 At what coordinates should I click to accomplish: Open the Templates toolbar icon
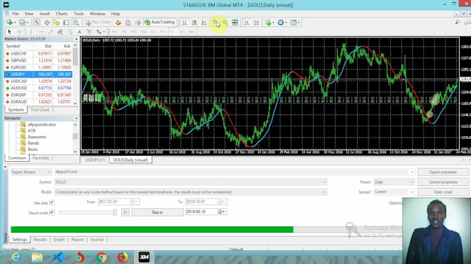294,23
